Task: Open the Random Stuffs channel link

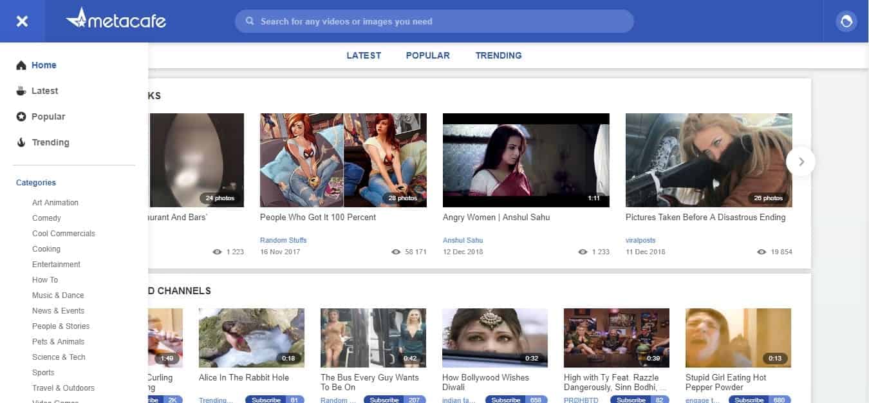Action: pyautogui.click(x=283, y=240)
